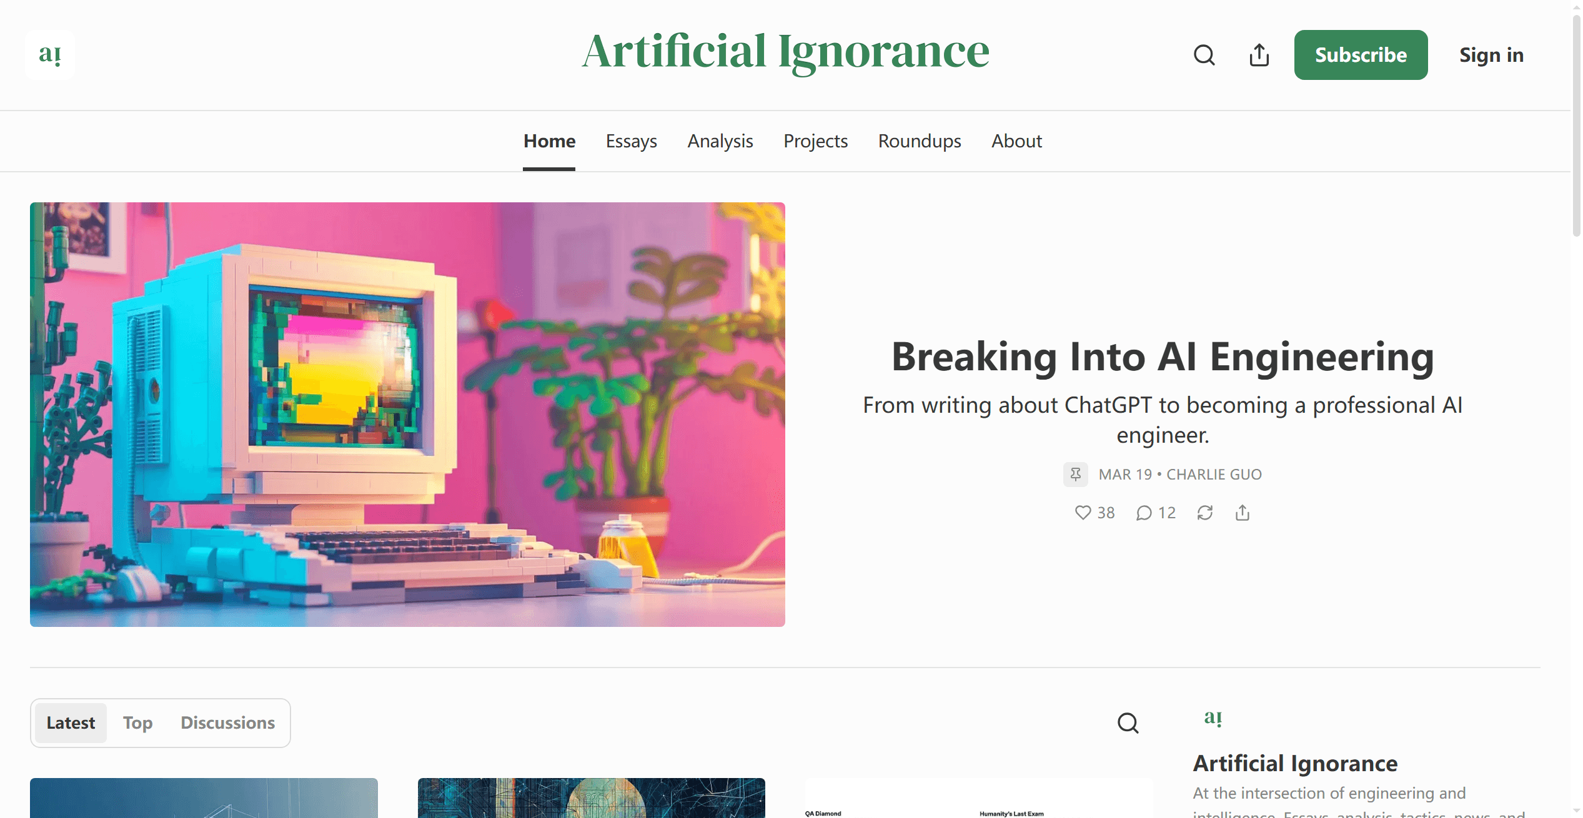
Task: Click the Artificial Ignorance logo in the header
Action: pyautogui.click(x=50, y=55)
